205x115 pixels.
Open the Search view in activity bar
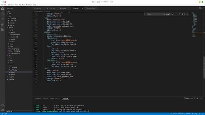[x=3, y=14]
